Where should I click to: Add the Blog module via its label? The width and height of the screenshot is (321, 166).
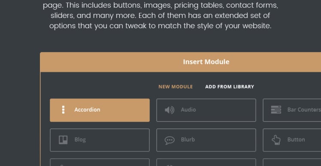[80, 139]
